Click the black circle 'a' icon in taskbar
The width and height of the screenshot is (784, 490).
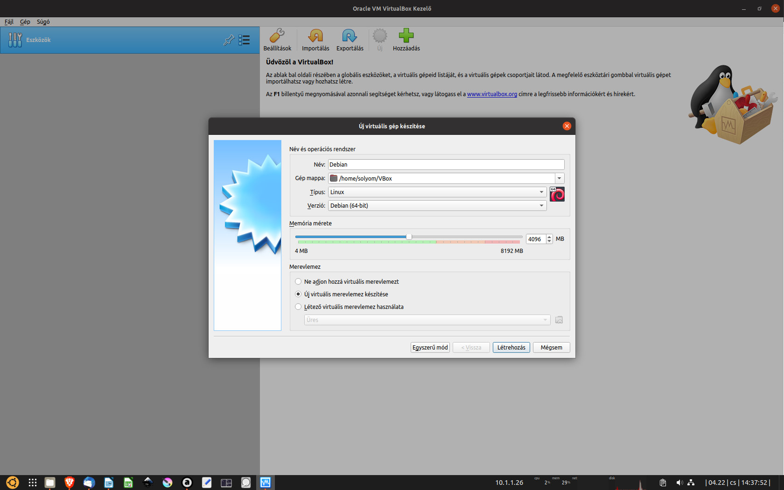click(187, 483)
